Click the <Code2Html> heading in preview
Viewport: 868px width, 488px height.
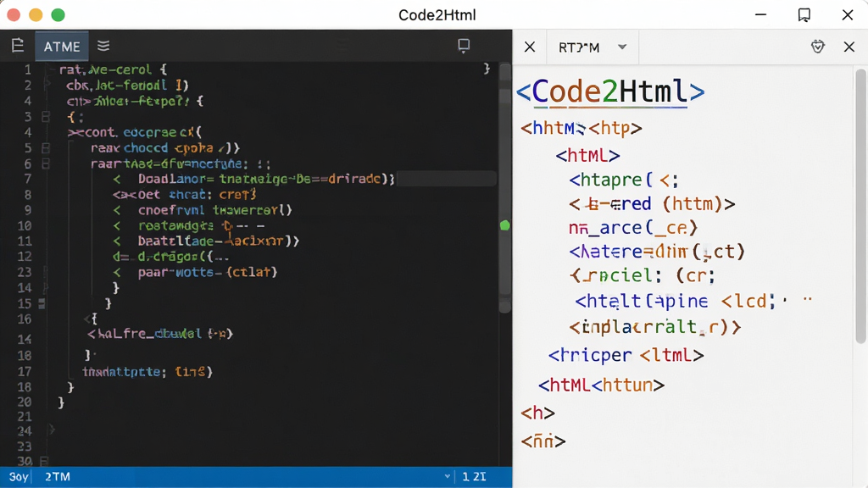(610, 91)
